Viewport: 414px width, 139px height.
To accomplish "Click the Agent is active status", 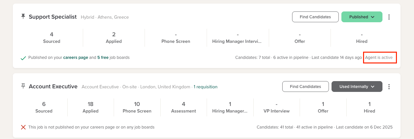I will (x=379, y=58).
